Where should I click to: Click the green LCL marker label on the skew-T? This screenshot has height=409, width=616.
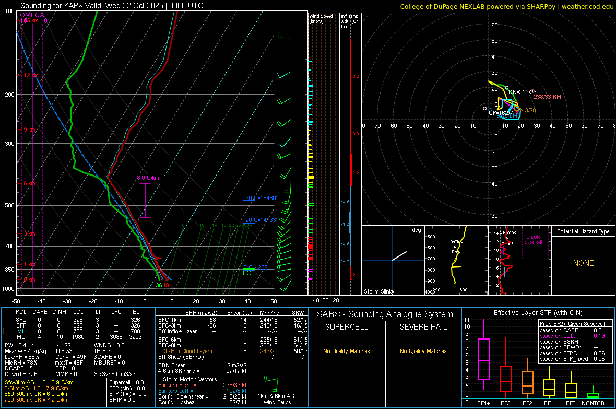[x=248, y=273]
